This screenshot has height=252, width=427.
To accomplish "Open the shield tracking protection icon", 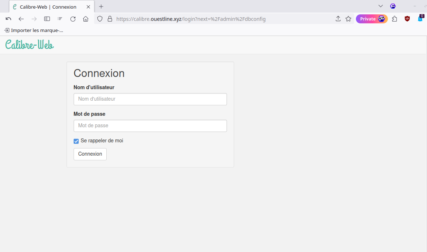I will pyautogui.click(x=100, y=19).
